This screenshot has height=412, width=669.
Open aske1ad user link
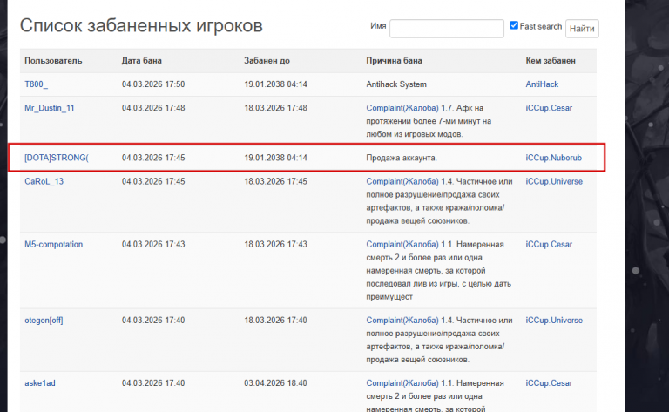(x=40, y=383)
